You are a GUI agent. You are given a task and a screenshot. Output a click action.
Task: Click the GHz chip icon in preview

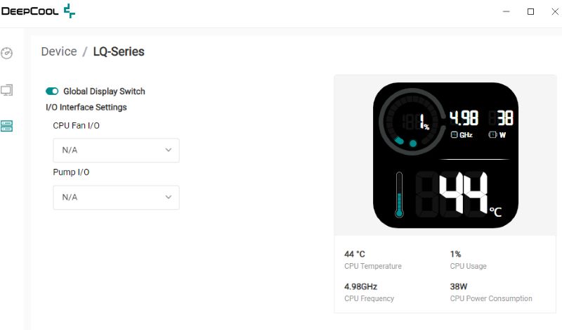[454, 134]
